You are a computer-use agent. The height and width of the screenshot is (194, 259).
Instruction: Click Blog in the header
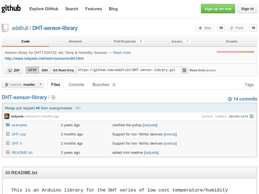pos(113,9)
